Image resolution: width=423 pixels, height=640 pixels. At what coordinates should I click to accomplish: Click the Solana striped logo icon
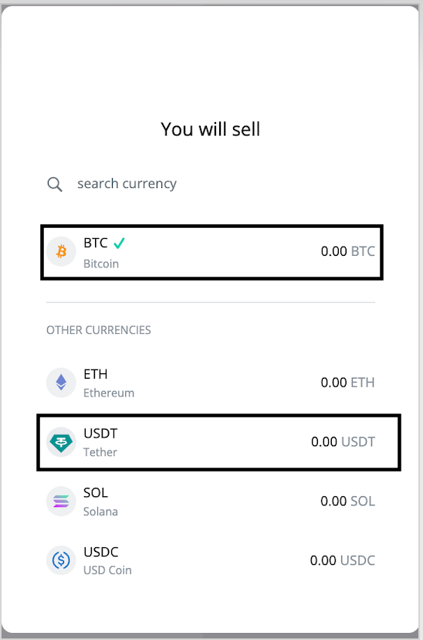pos(61,501)
